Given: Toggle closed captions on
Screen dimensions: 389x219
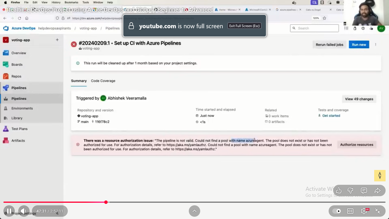Looking at the screenshot, I should pos(350,211).
